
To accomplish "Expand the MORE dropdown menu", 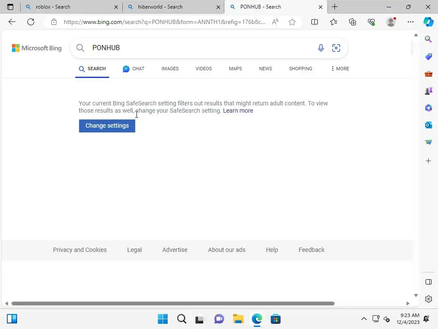I will (x=340, y=69).
